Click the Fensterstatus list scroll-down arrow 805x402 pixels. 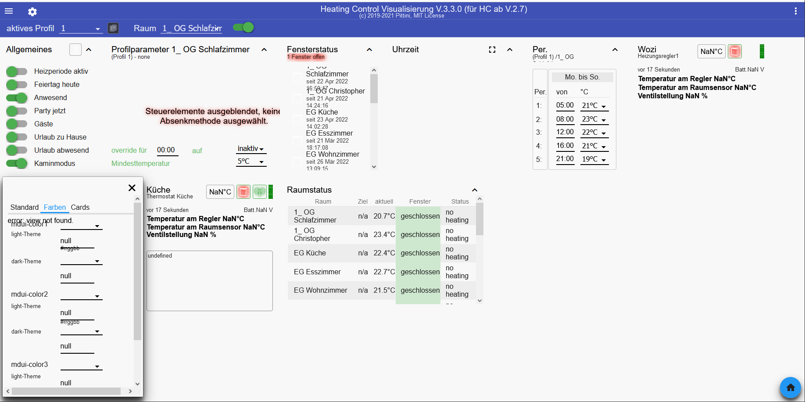374,166
